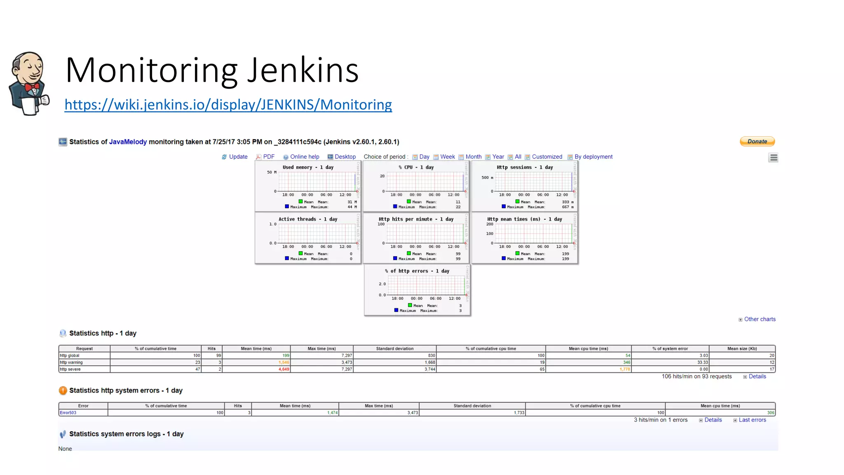
Task: Click the blue Maximum swatch in % CPU chart
Action: pyautogui.click(x=395, y=207)
